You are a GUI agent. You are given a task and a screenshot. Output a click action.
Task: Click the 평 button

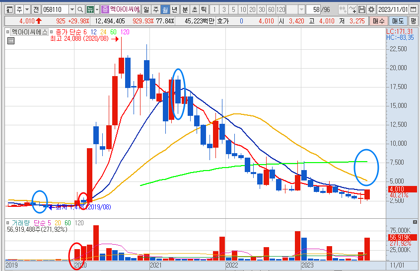414,21
